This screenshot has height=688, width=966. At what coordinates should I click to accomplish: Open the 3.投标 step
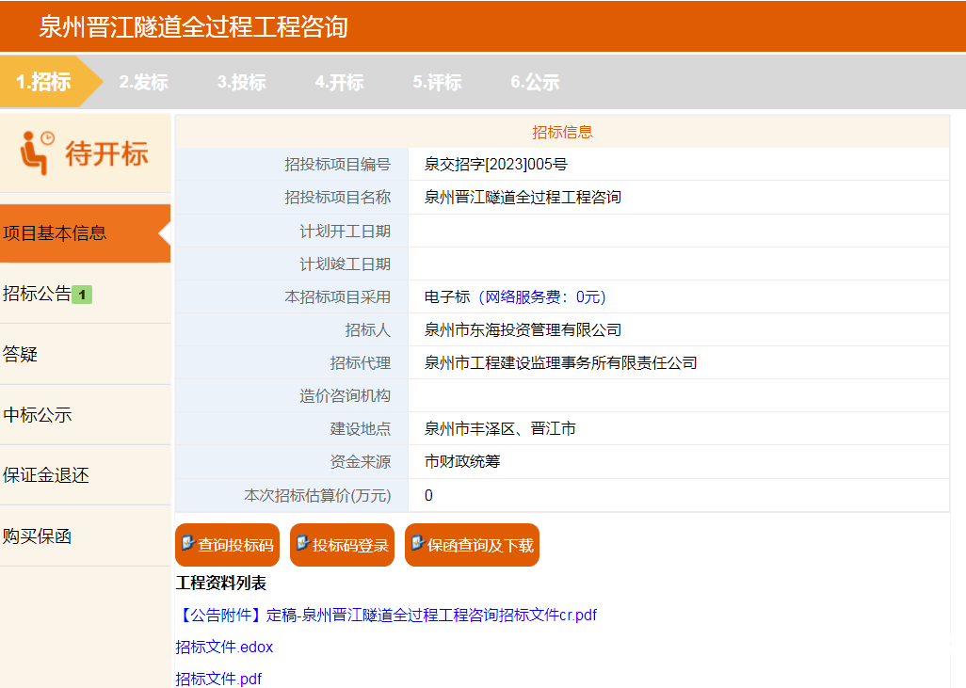point(241,82)
